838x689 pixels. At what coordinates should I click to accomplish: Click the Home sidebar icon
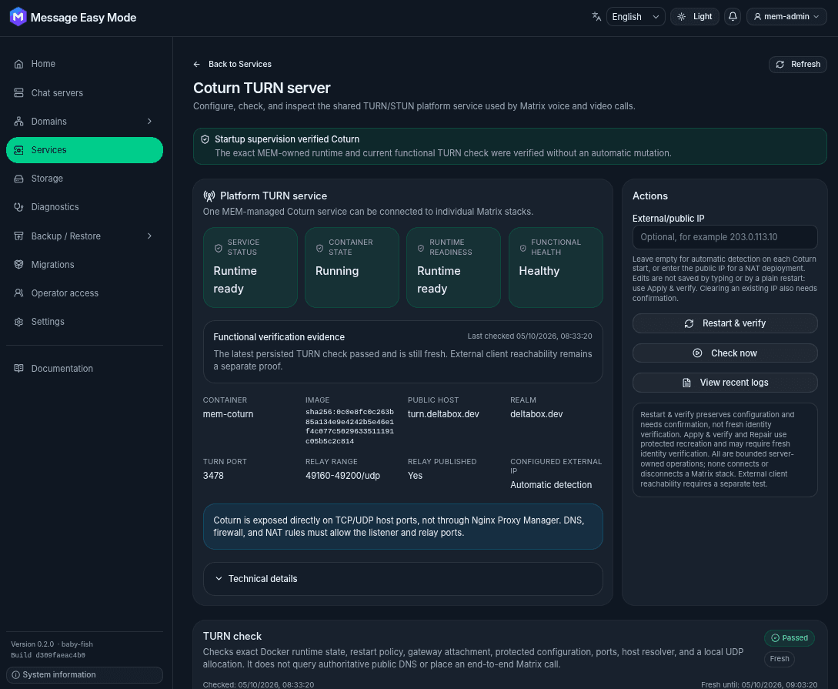tap(18, 64)
